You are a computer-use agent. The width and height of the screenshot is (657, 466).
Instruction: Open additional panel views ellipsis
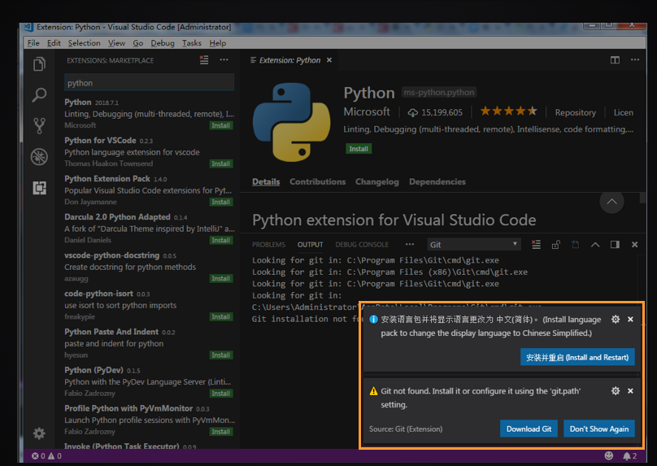(x=410, y=244)
